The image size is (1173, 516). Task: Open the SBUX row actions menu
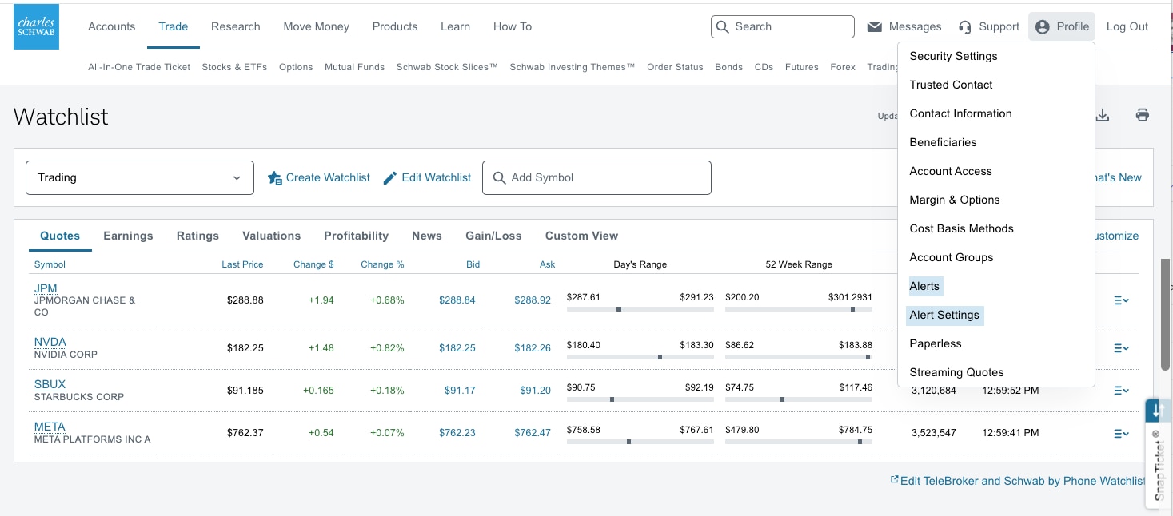(1121, 391)
